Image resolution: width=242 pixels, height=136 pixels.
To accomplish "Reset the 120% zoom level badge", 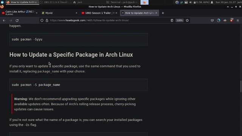I will tap(180, 20).
